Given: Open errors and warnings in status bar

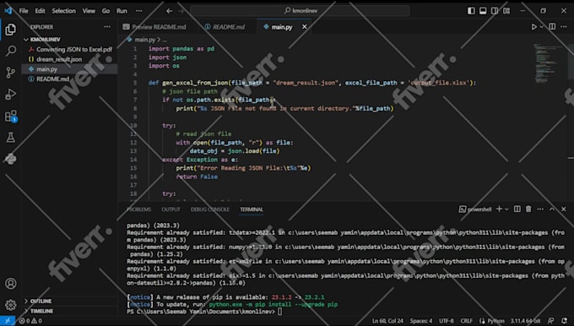Looking at the screenshot, I should coord(30,321).
